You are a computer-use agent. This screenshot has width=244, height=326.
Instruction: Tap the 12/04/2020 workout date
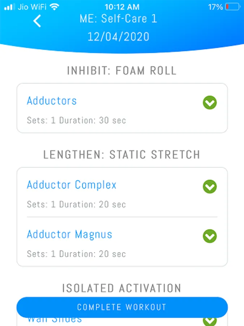(x=119, y=37)
